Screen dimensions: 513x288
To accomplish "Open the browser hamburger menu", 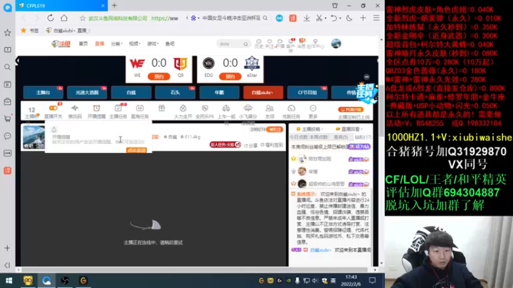I will [x=376, y=19].
